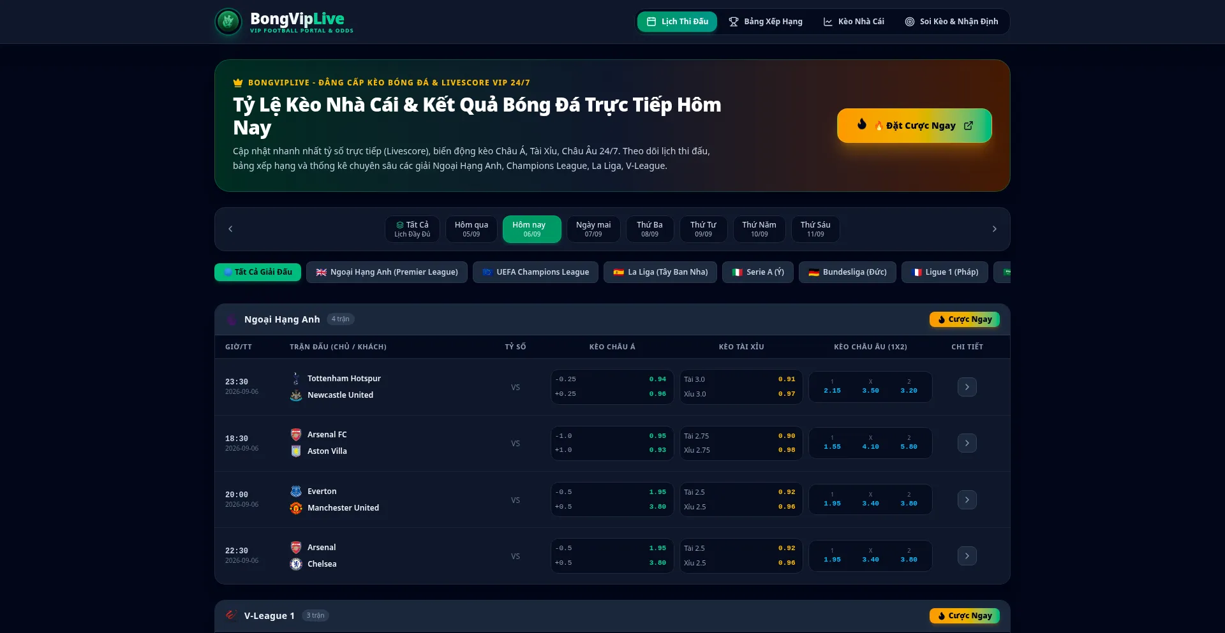
Task: Open the Lịch Thi Đấu nav tab
Action: point(677,22)
